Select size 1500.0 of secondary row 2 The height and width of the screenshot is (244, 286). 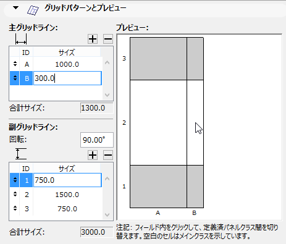click(67, 195)
